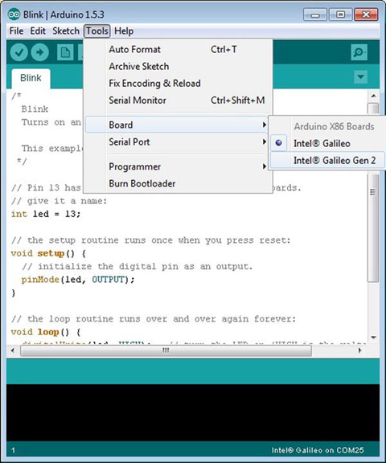Expand the Programmer submenu arrow
The image size is (386, 463).
click(x=265, y=166)
